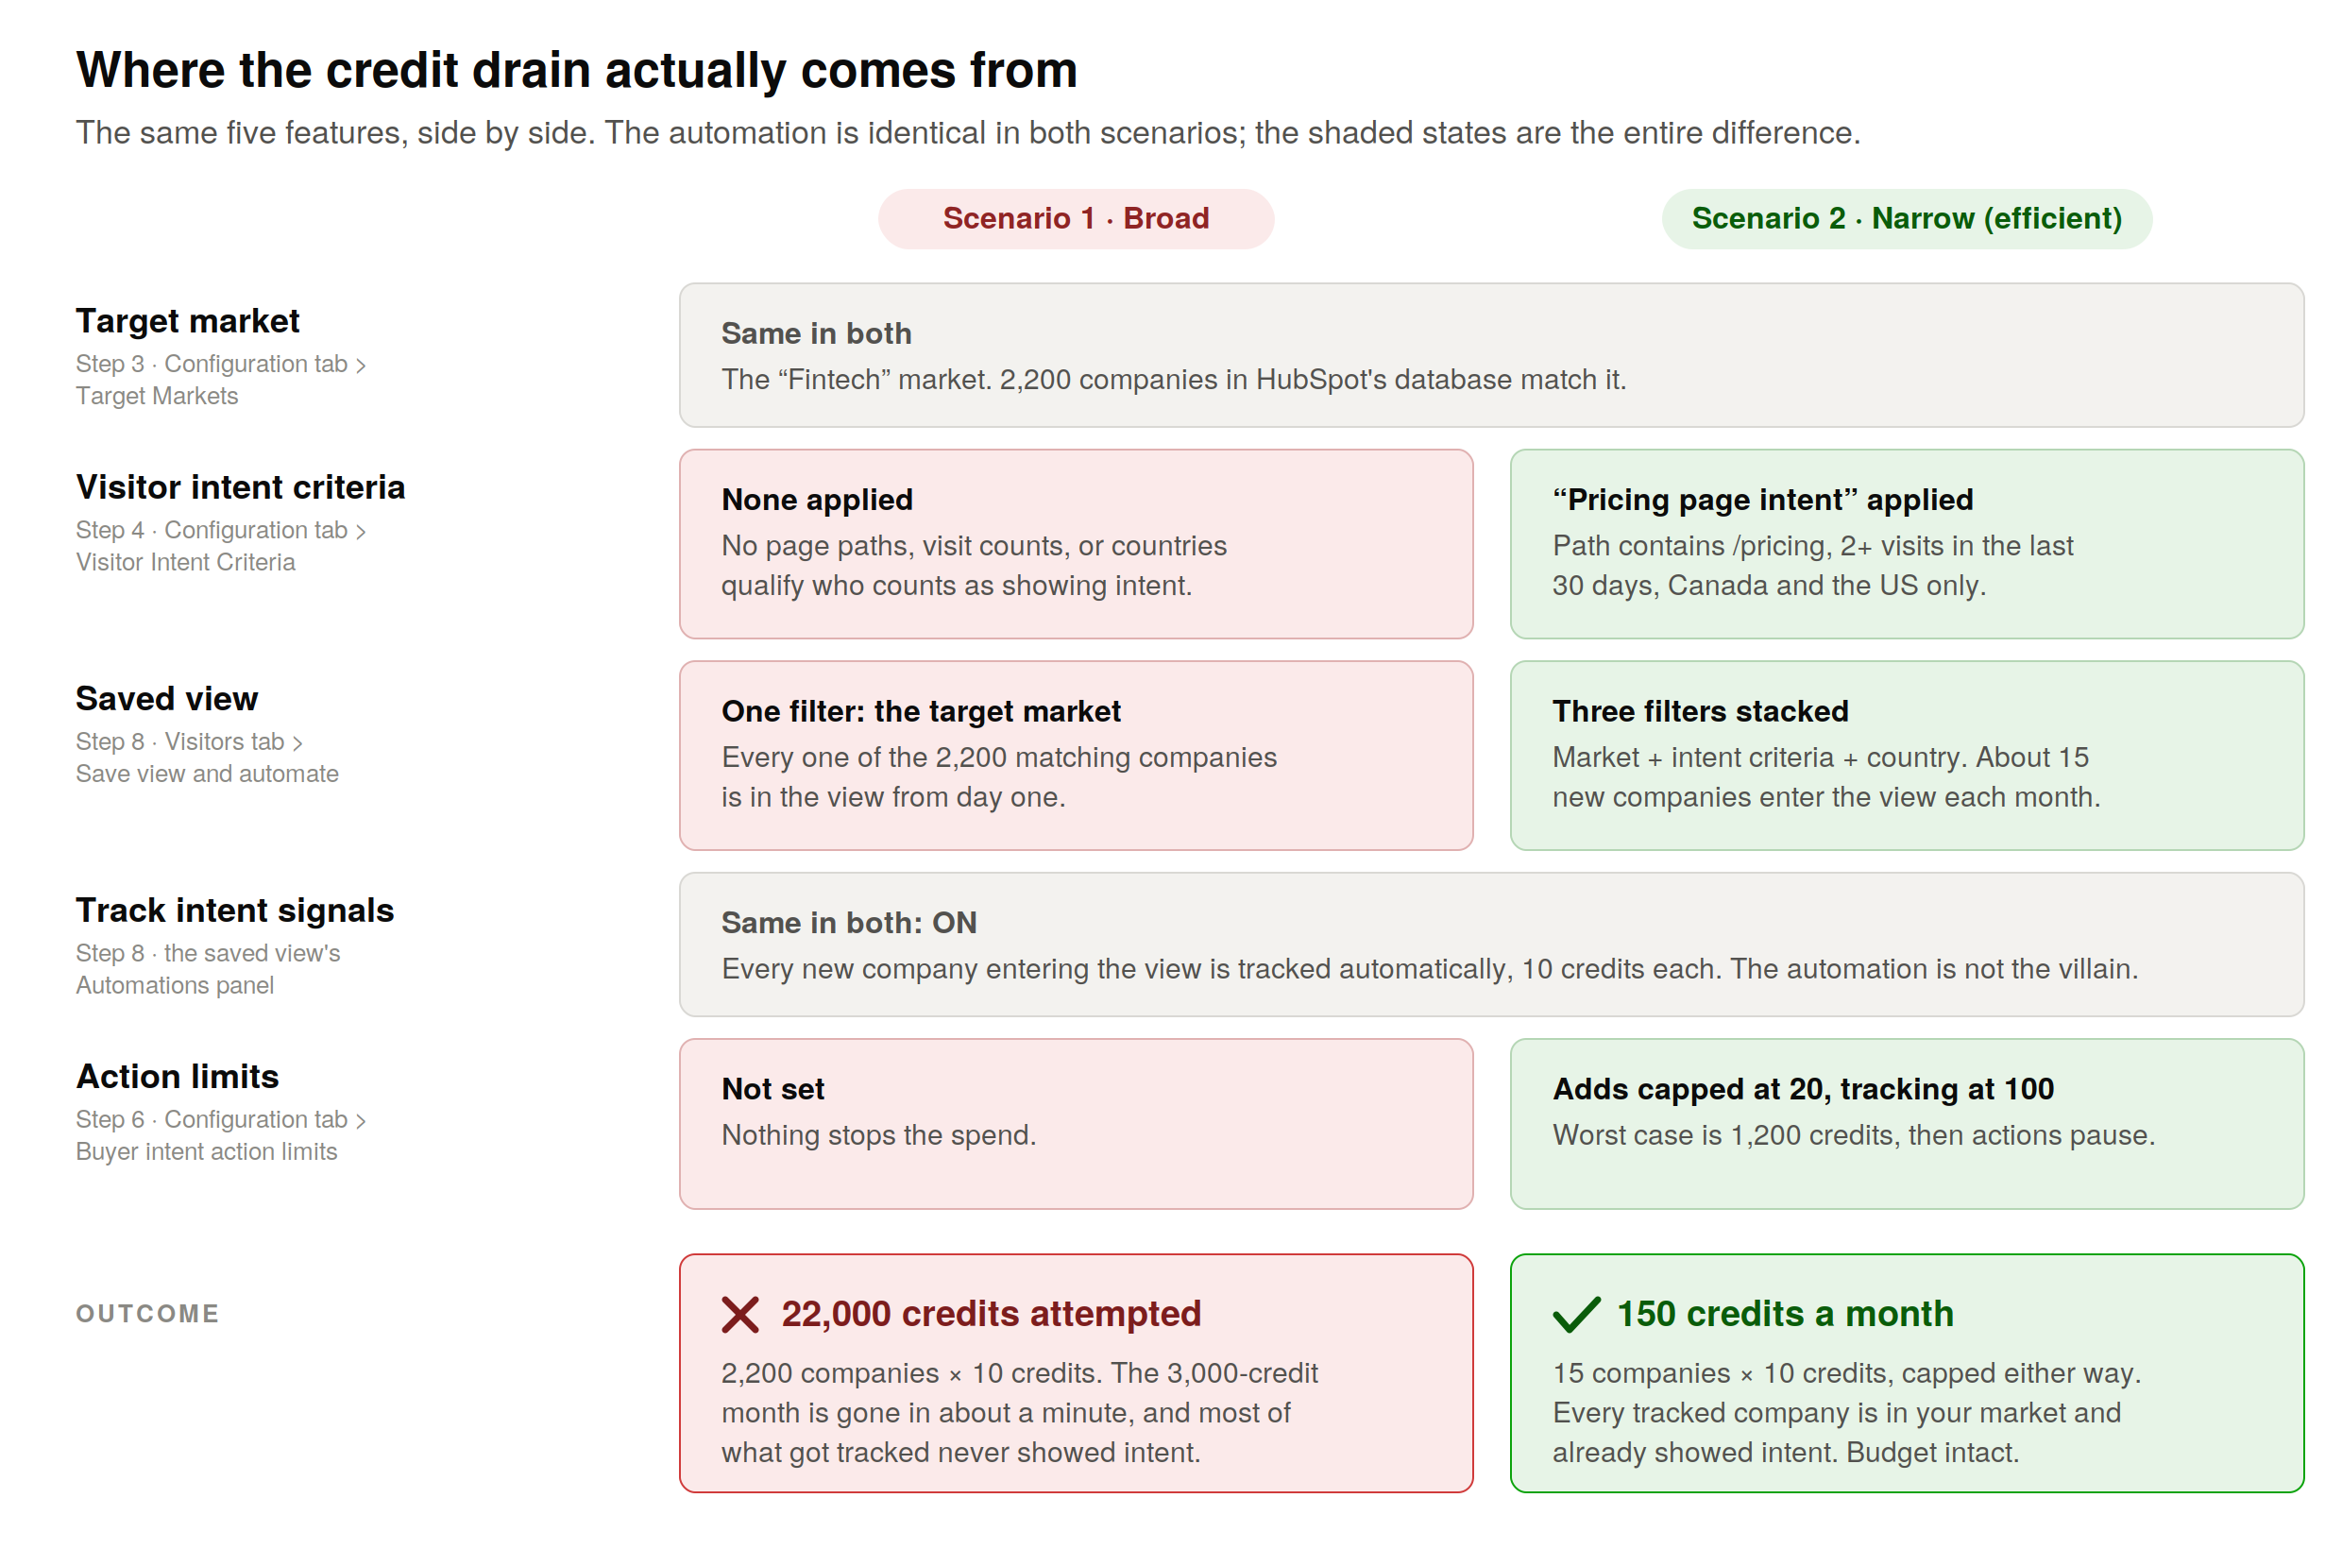Click the Track intent signals heading

(x=235, y=910)
